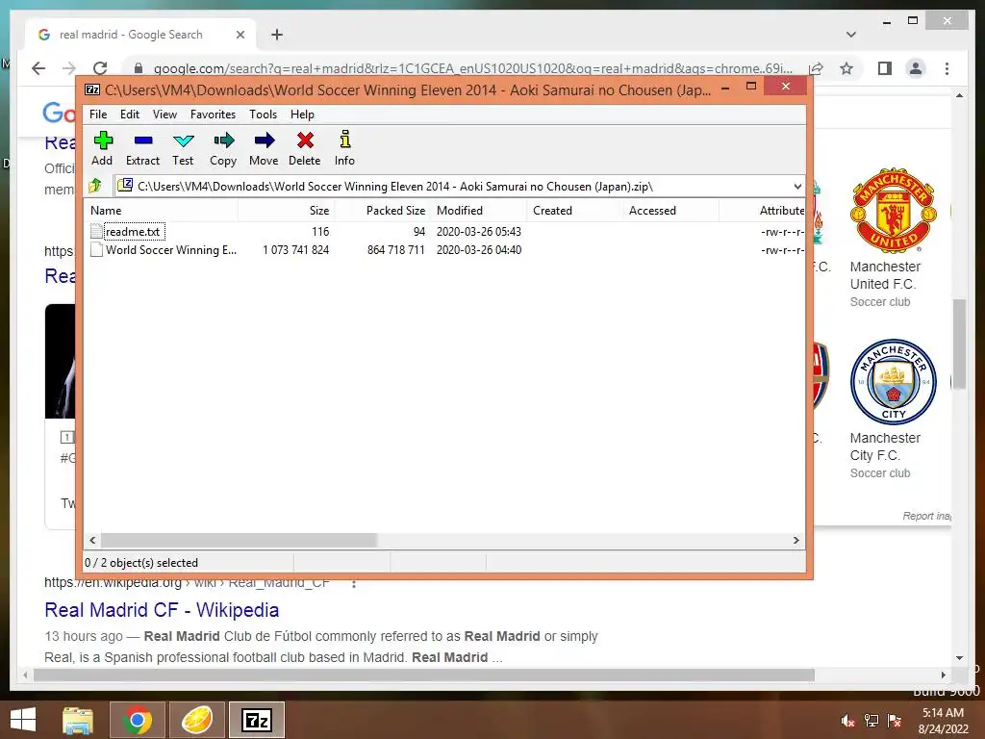Viewport: 985px width, 739px height.
Task: Click the network tray icon
Action: pos(871,720)
